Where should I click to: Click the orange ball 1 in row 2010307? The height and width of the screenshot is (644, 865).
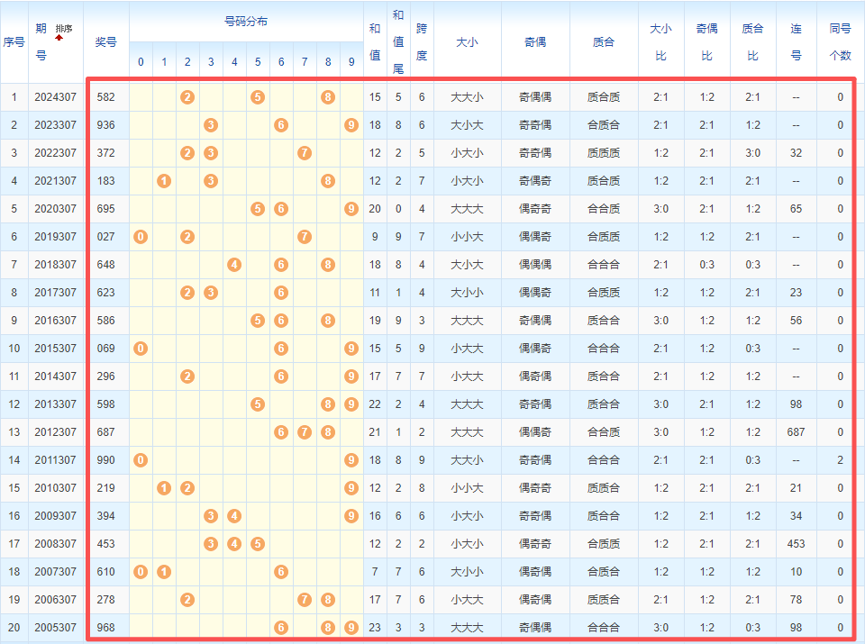[x=164, y=488]
